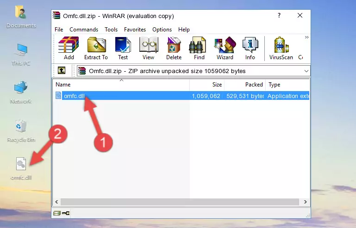The image size is (356, 228).
Task: Click the WinRAR title bar app icon
Action: [x=56, y=15]
